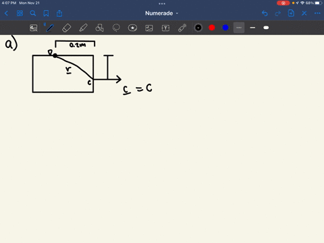The height and width of the screenshot is (243, 324).
Task: Undo the last stroke
Action: coord(265,13)
